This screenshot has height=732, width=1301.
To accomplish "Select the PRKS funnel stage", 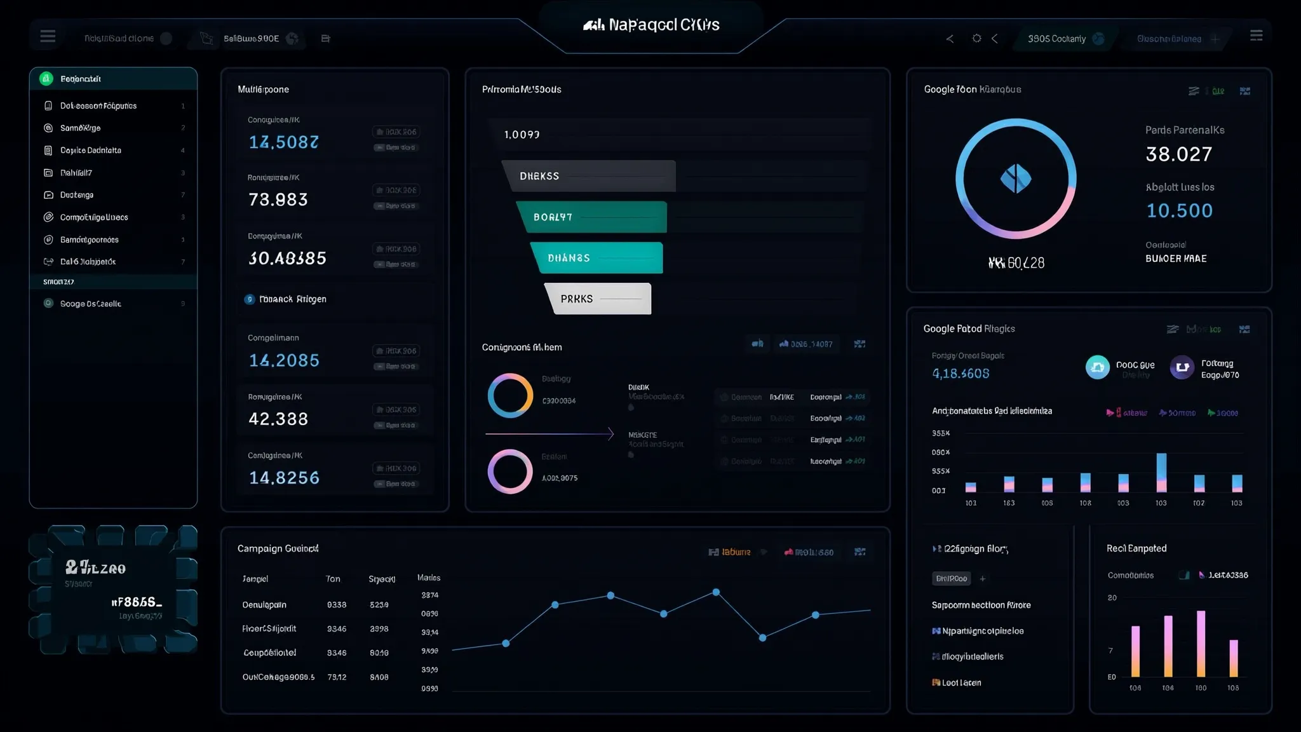I will (x=598, y=299).
